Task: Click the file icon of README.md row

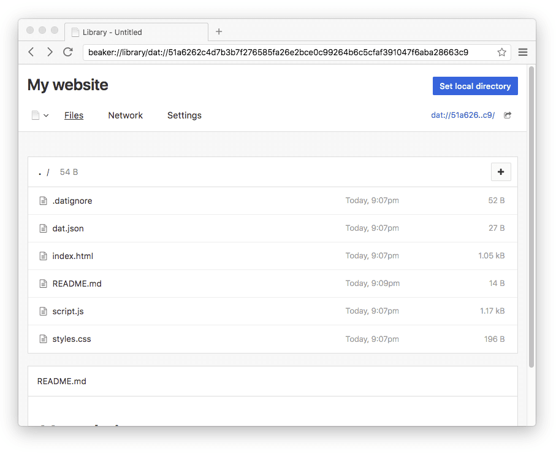Action: point(44,284)
